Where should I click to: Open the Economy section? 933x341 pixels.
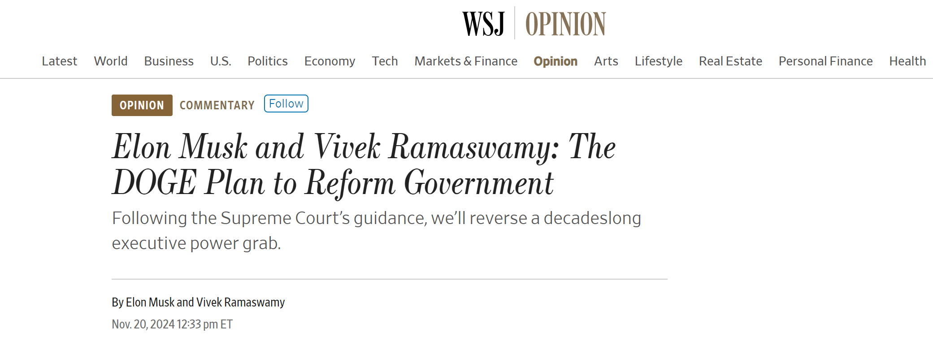330,61
